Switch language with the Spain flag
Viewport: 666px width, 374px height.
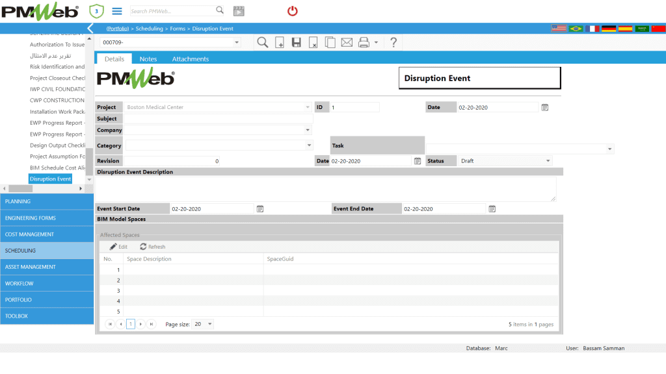[625, 29]
